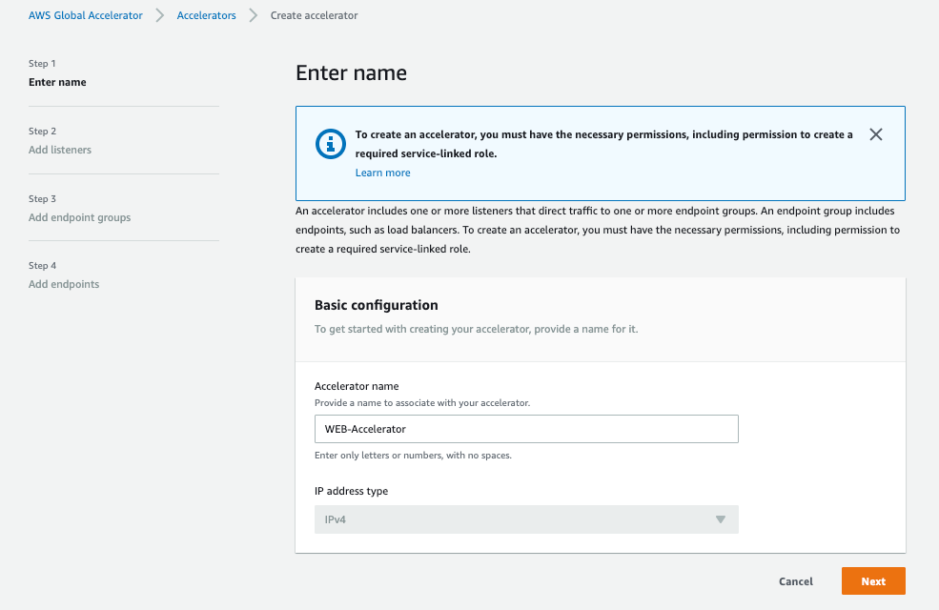Screen dimensions: 939x610
Task: Select Step 1 Enter name
Action: click(57, 82)
